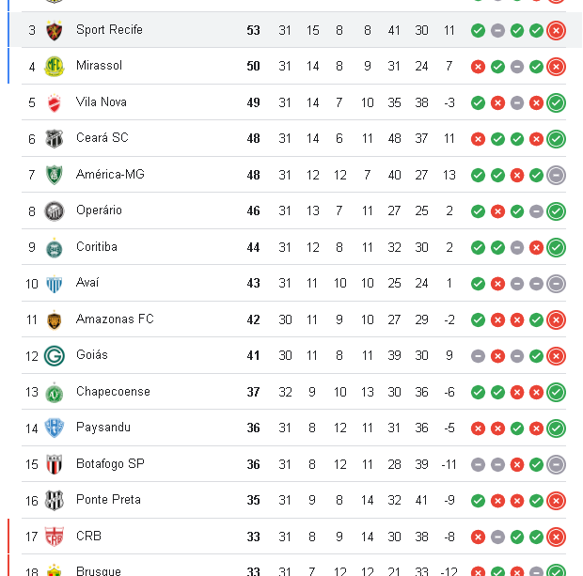Click the Mirassol team crest
Image resolution: width=583 pixels, height=576 pixels.
pos(54,66)
